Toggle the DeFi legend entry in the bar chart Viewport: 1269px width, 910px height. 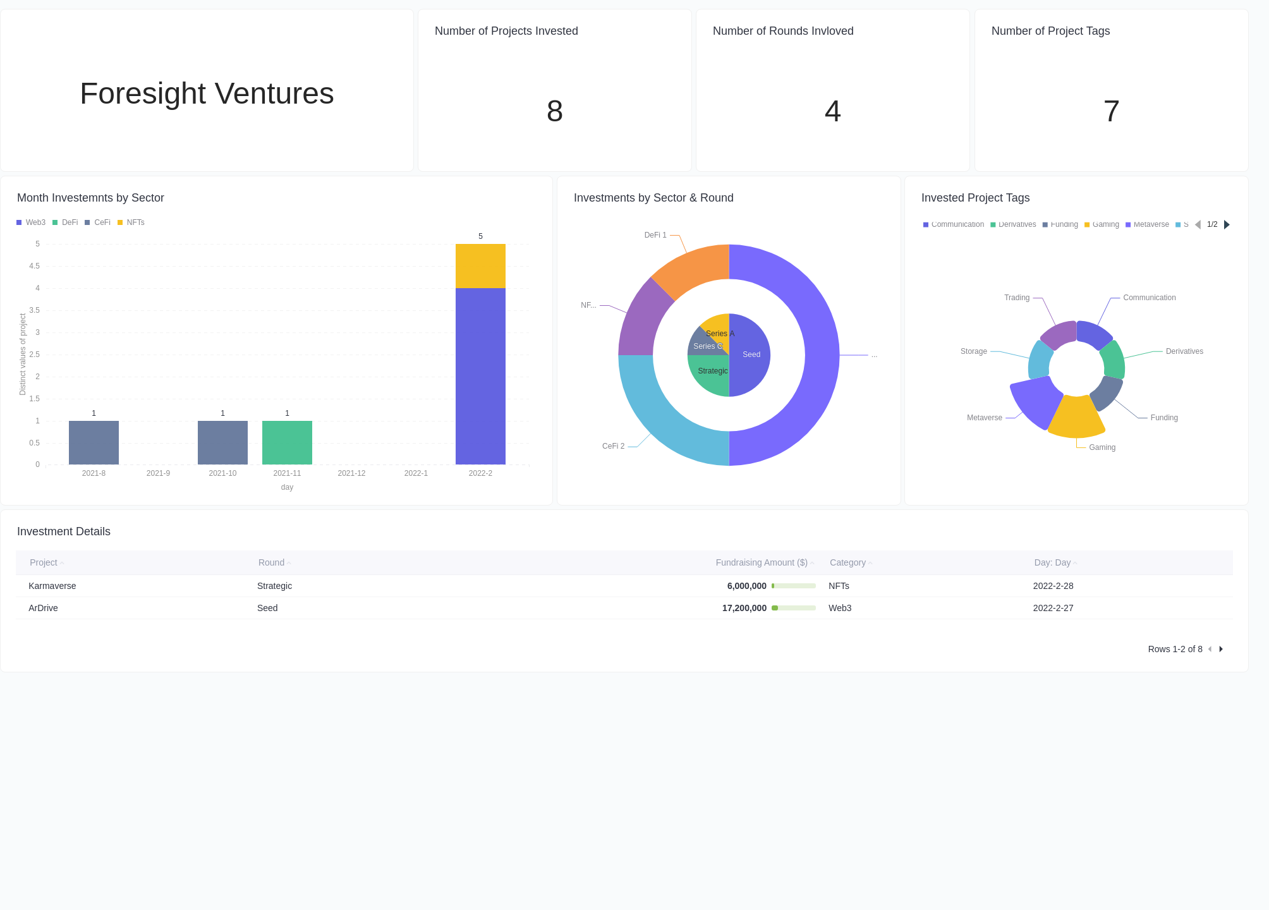65,222
